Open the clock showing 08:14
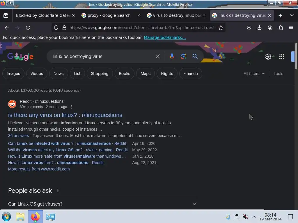Viewport: 298px width, 223px height. point(270,217)
